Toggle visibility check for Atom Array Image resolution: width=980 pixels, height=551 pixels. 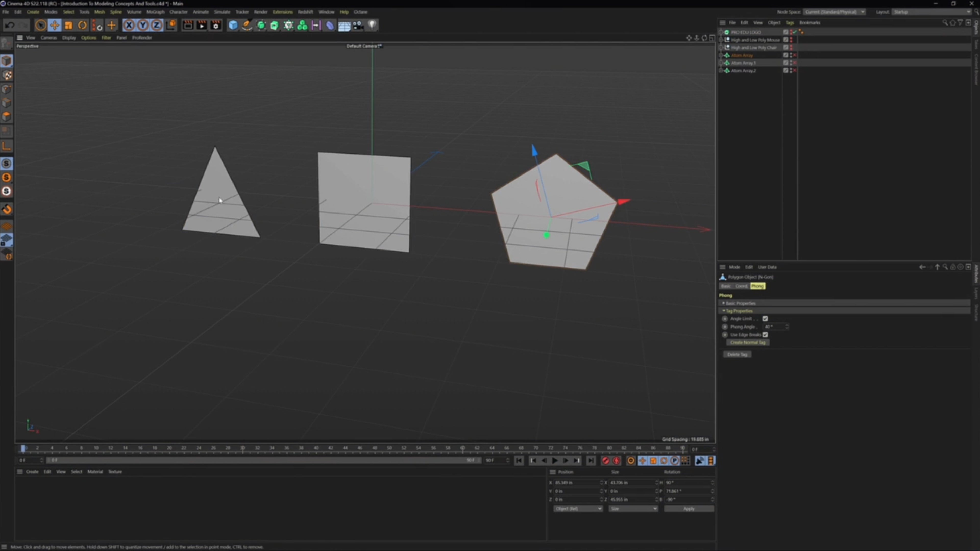pos(794,55)
